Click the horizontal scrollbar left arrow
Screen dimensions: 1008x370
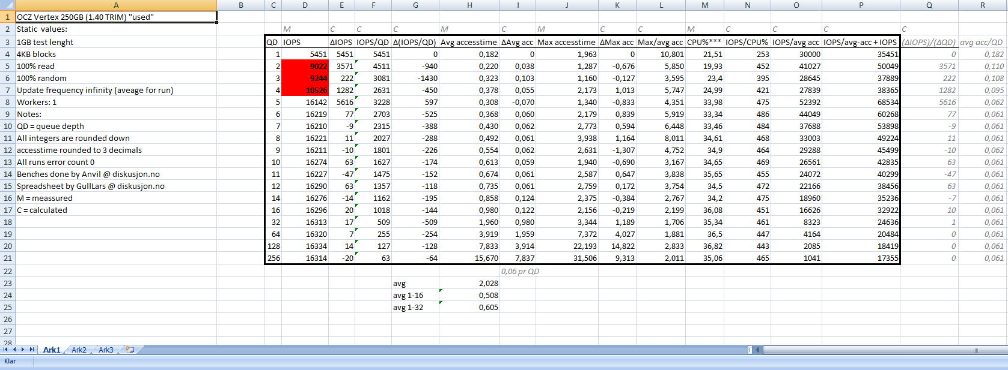(x=757, y=350)
